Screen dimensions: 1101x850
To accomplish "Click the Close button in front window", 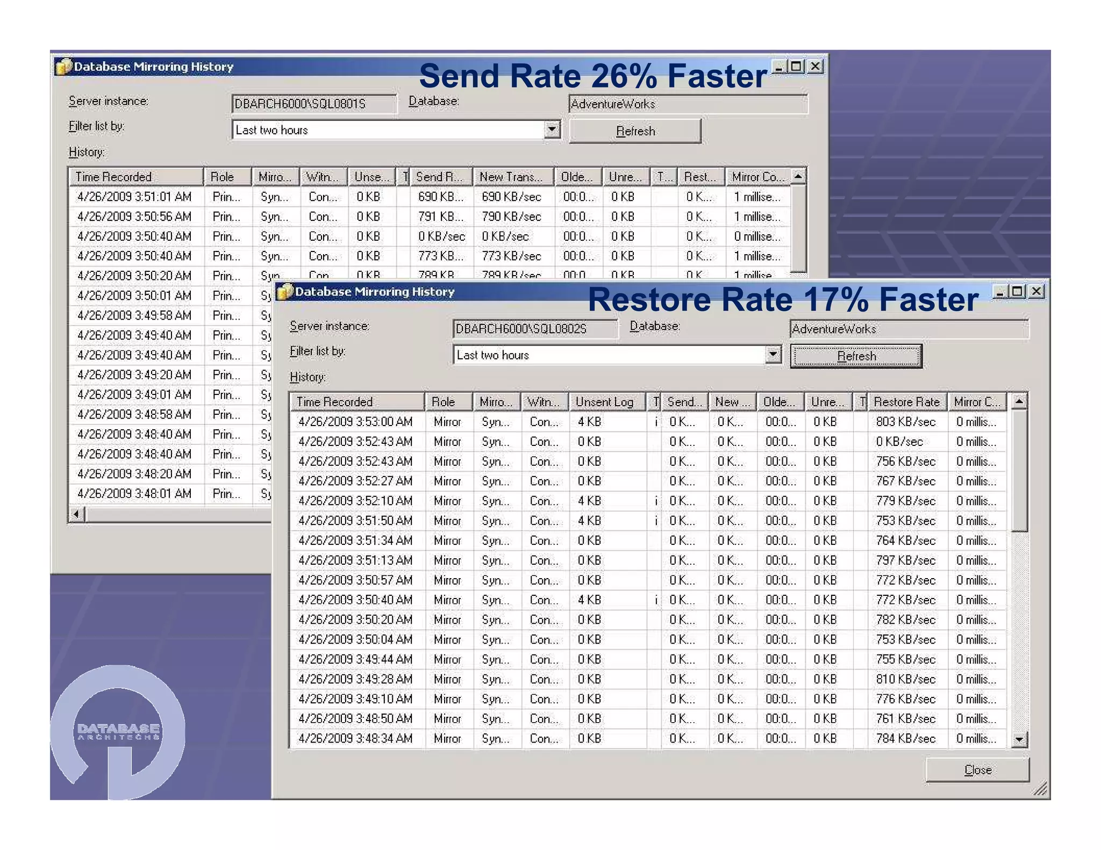I will point(977,770).
